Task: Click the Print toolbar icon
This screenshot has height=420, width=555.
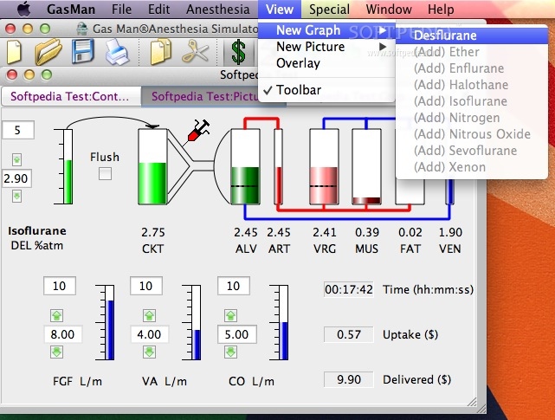Action: click(117, 52)
